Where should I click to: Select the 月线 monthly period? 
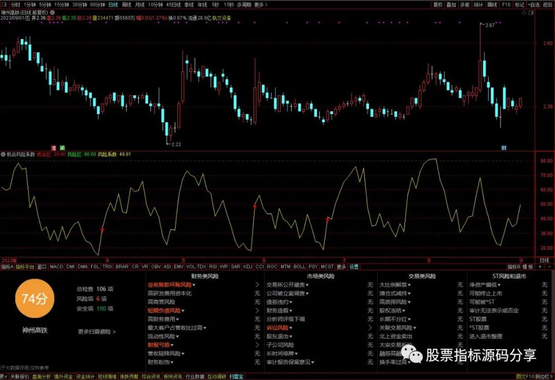click(140, 5)
